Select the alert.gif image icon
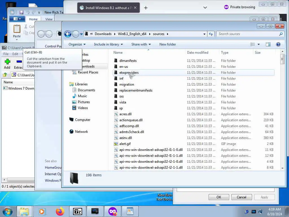 pos(116,144)
